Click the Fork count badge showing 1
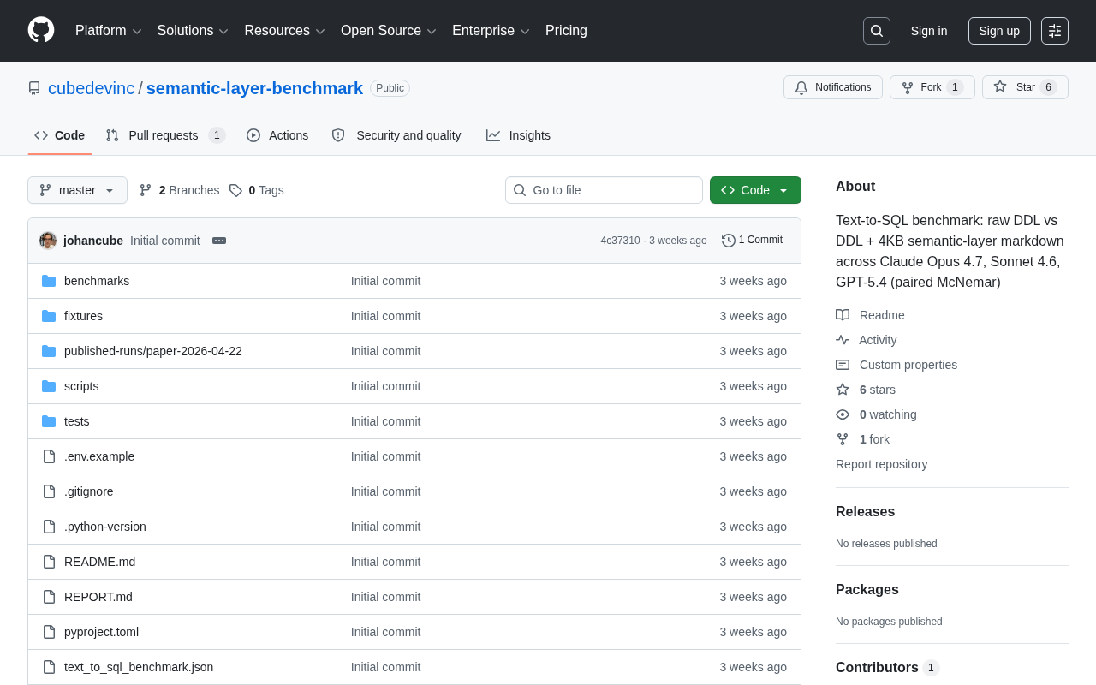This screenshot has height=685, width=1096. (x=955, y=87)
